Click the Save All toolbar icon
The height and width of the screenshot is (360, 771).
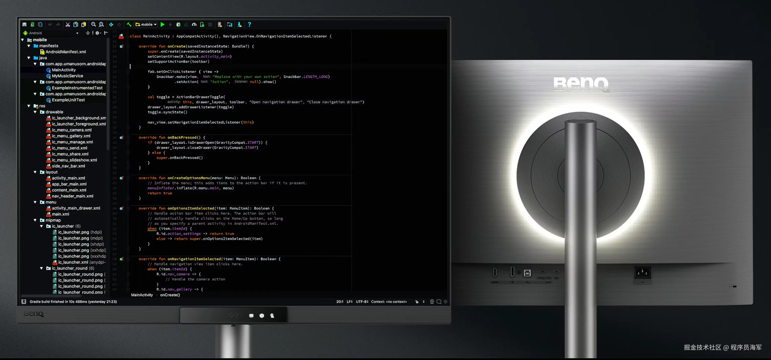25,25
